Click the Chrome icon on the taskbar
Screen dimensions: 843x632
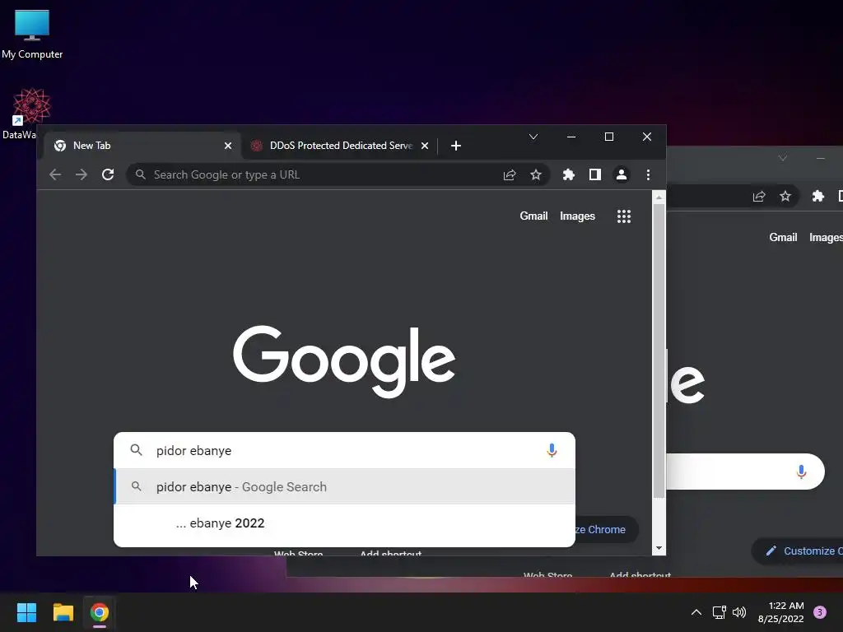100,612
